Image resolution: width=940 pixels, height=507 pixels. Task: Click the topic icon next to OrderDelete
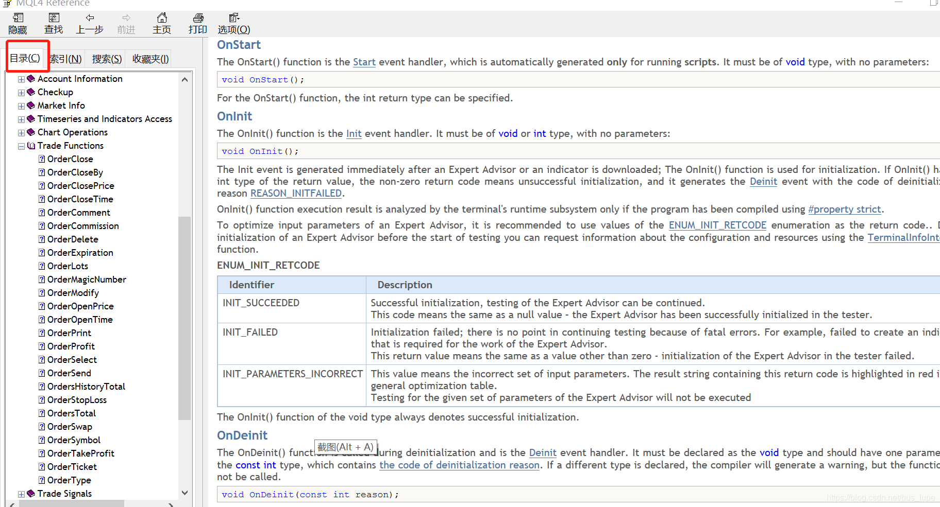[42, 239]
